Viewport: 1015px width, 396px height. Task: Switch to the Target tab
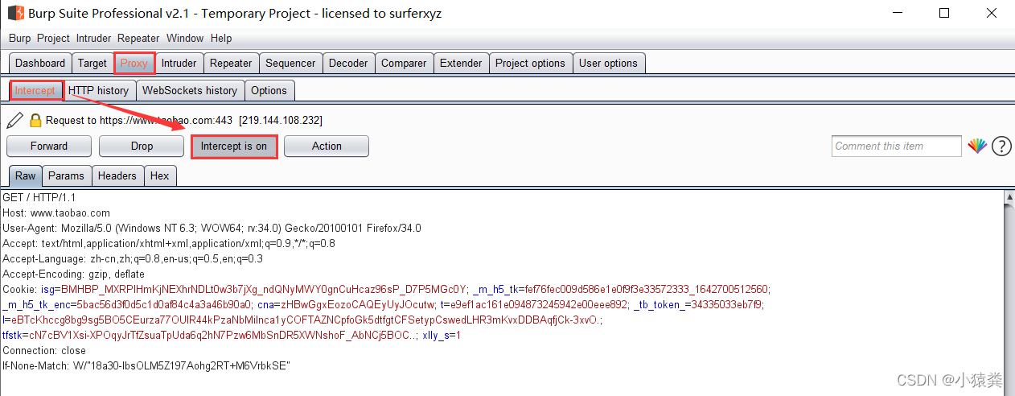[x=92, y=64]
